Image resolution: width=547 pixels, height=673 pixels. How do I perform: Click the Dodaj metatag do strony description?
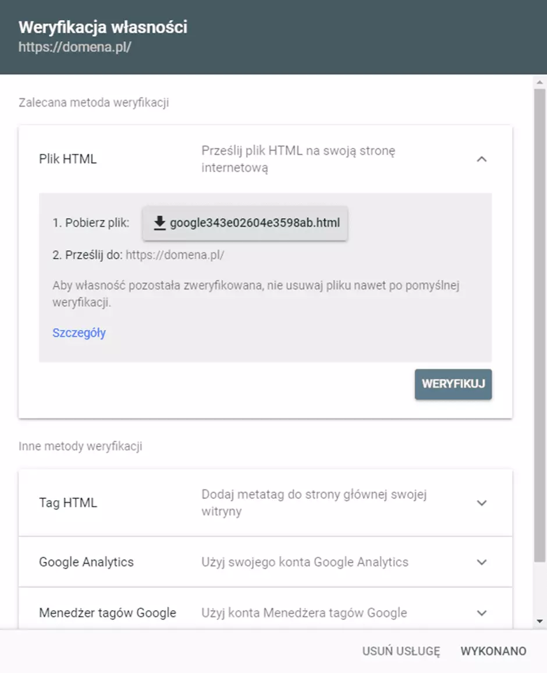click(x=314, y=503)
